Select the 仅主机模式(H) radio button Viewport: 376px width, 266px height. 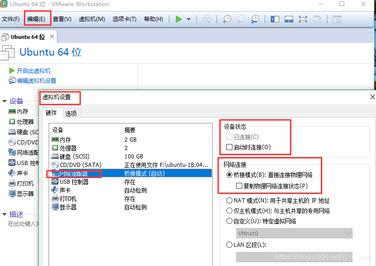pyautogui.click(x=229, y=211)
